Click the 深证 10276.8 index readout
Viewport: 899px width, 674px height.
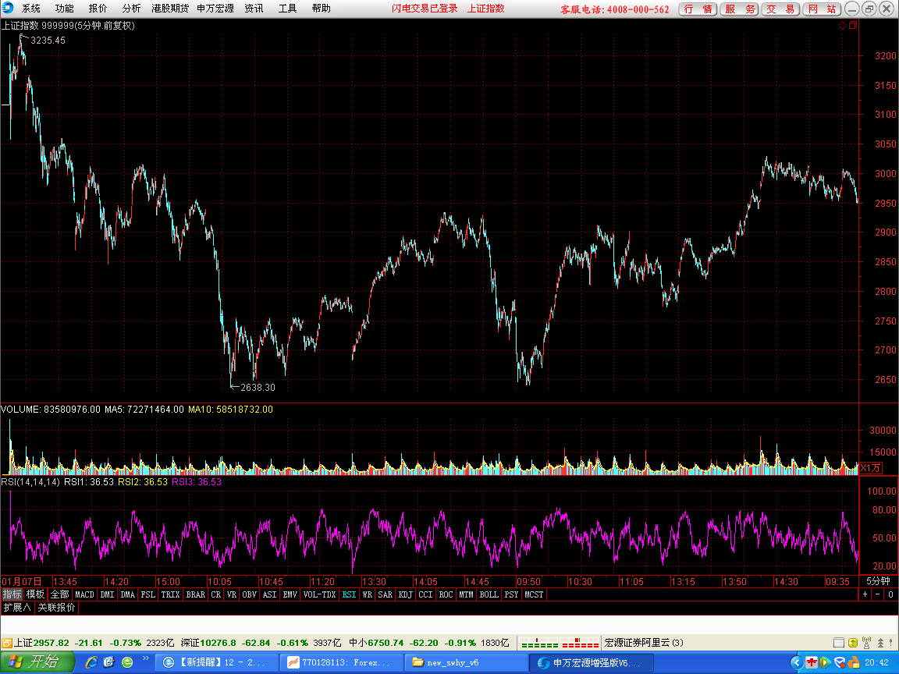pos(261,643)
